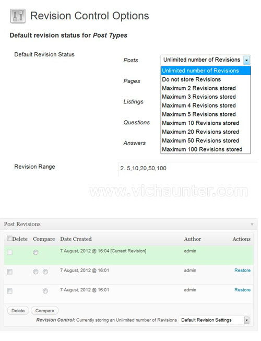Screen dimensions: 261x341
Task: Check delete box for last 16:01 revision
Action: tap(9, 291)
